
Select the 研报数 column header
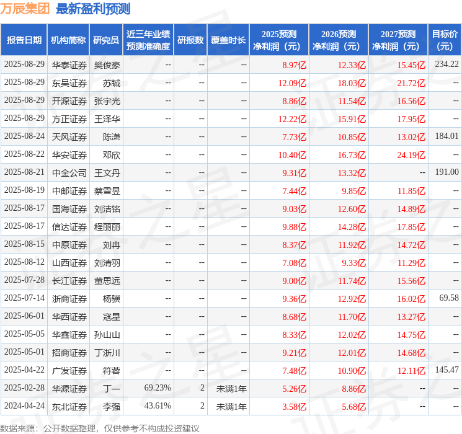coord(190,40)
